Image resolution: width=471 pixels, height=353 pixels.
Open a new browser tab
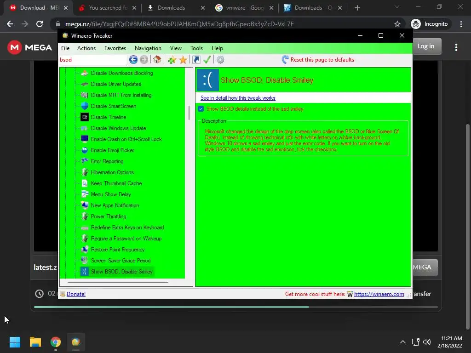click(357, 8)
